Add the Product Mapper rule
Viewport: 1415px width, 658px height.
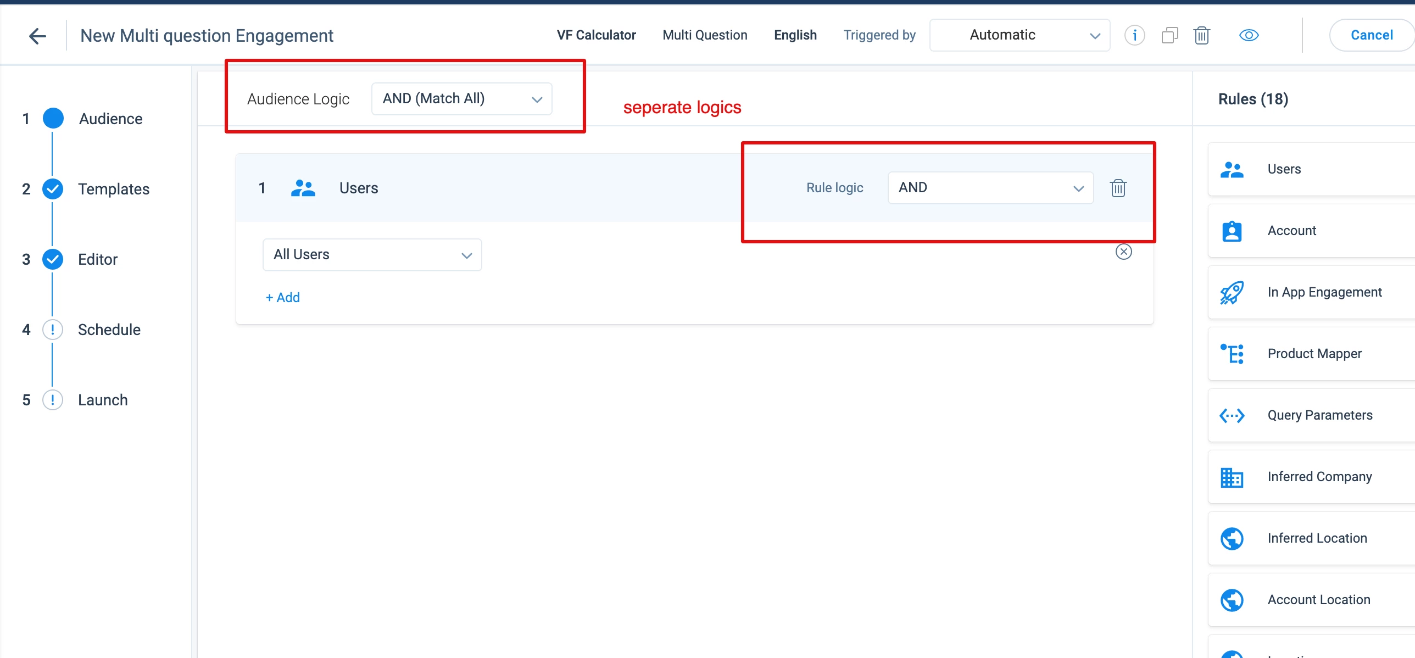coord(1314,354)
